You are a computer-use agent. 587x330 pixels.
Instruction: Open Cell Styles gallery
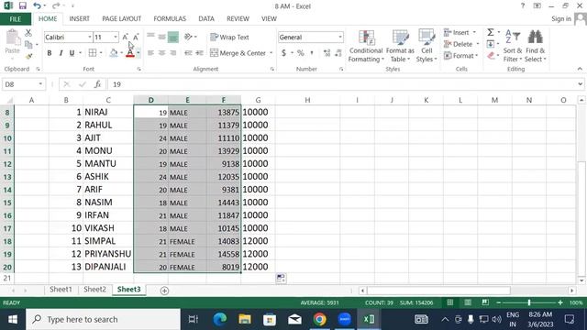pos(426,46)
